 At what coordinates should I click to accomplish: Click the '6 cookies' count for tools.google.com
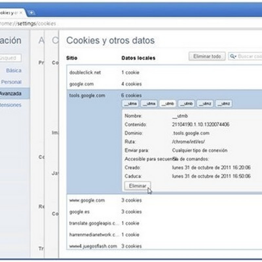tap(132, 95)
